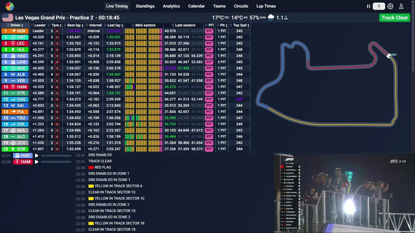Click the soft tyre icon for NOR
This screenshot has width=415, height=233.
57,31
